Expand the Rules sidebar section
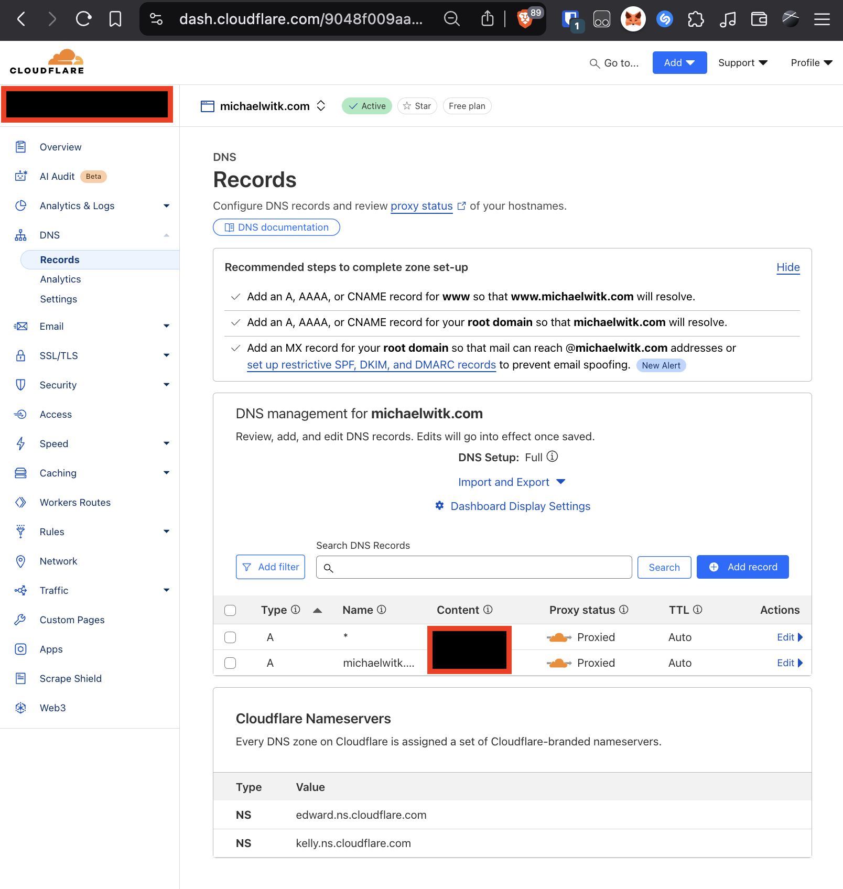This screenshot has width=843, height=889. point(167,532)
